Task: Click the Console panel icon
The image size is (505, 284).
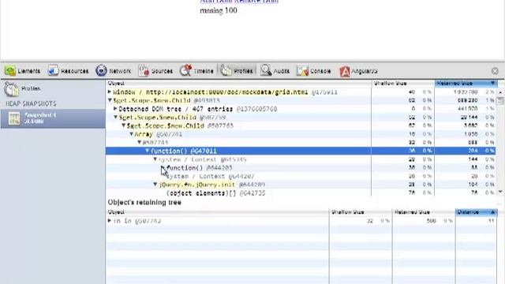Action: [x=302, y=70]
